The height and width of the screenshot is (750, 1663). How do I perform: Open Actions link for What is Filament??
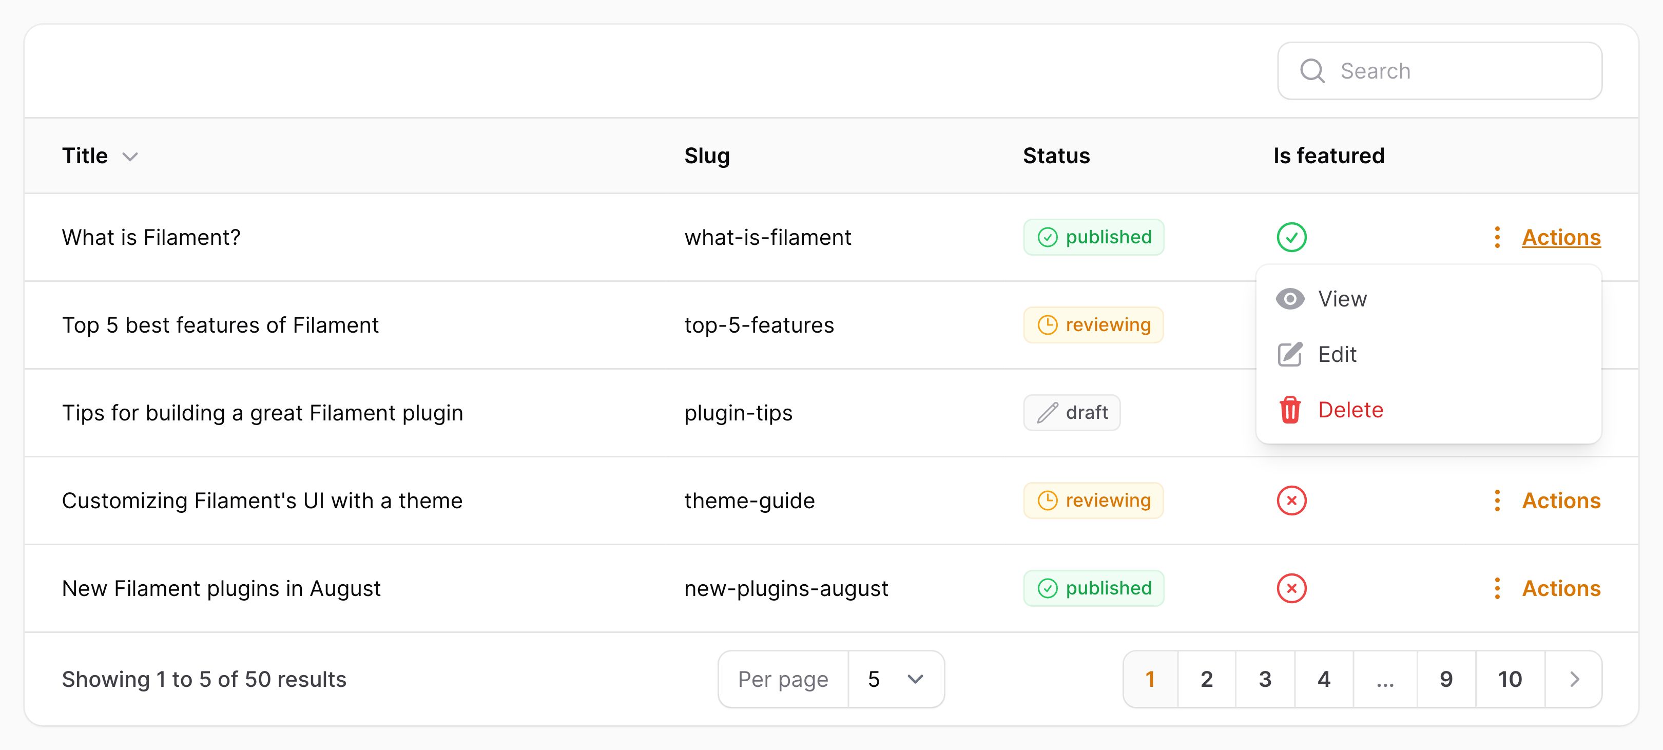1561,237
